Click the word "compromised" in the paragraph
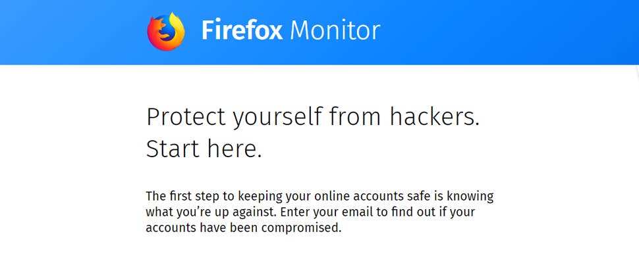Image resolution: width=639 pixels, height=263 pixels. coord(304,228)
